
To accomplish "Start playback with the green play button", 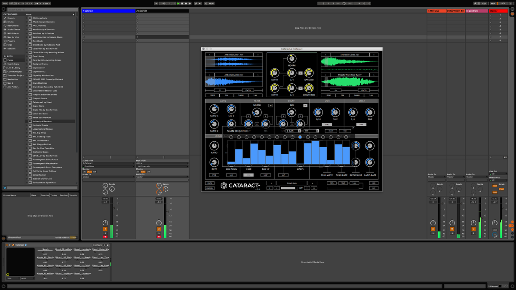I will pyautogui.click(x=178, y=3).
